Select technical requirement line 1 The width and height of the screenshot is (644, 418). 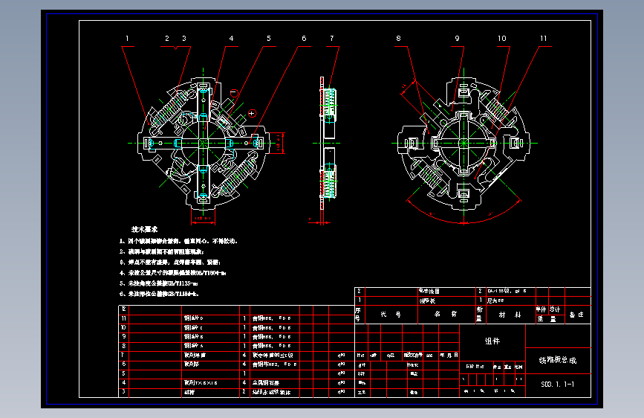[x=179, y=241]
